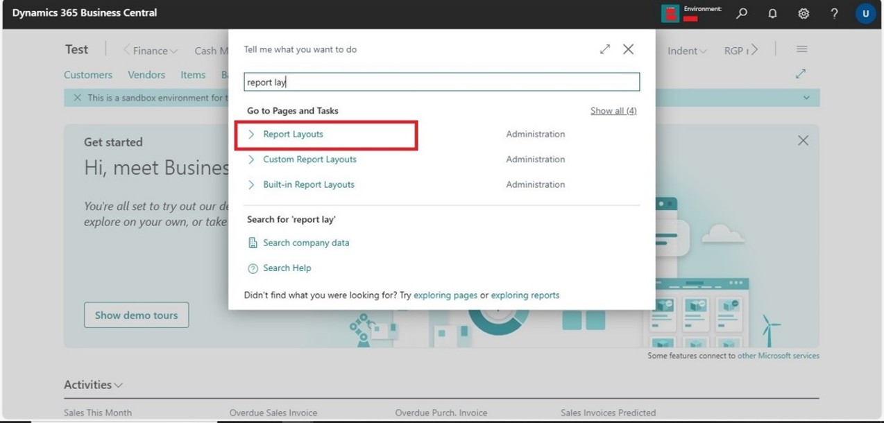Open the other Microsoft services link
Screen dimensions: 884x423
(x=779, y=356)
